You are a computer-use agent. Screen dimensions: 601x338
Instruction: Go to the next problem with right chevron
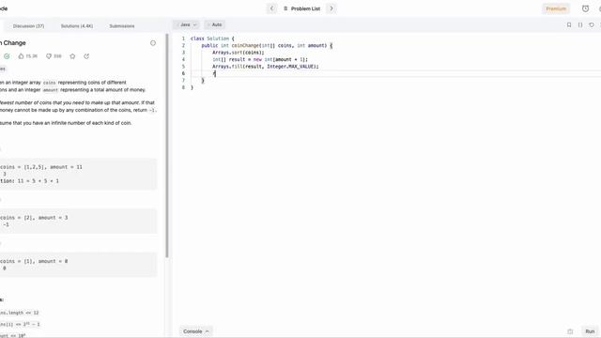click(x=331, y=8)
